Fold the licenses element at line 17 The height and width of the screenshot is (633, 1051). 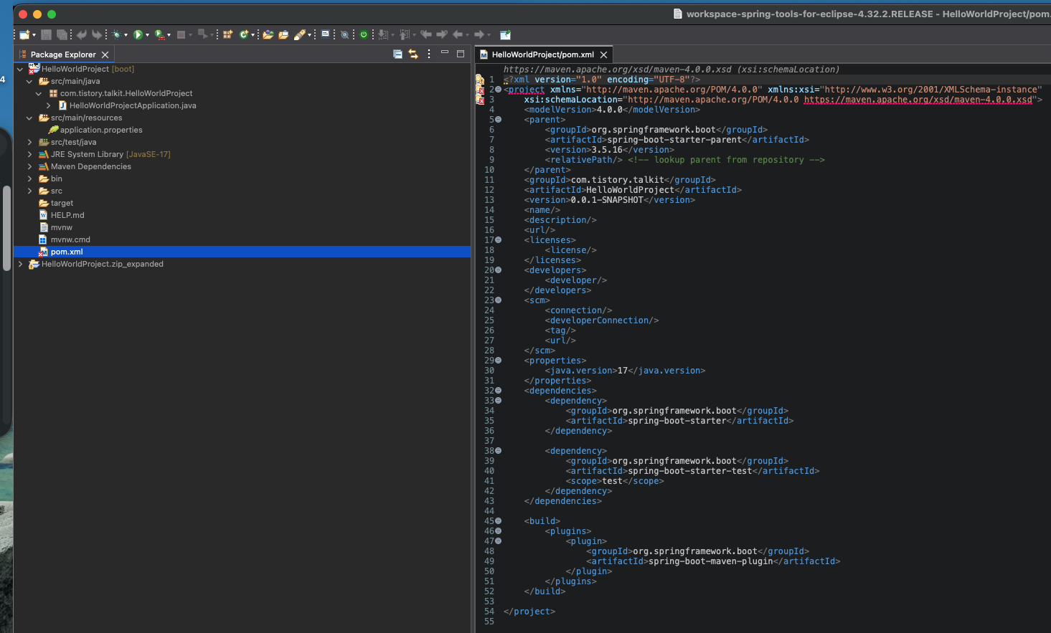click(498, 240)
